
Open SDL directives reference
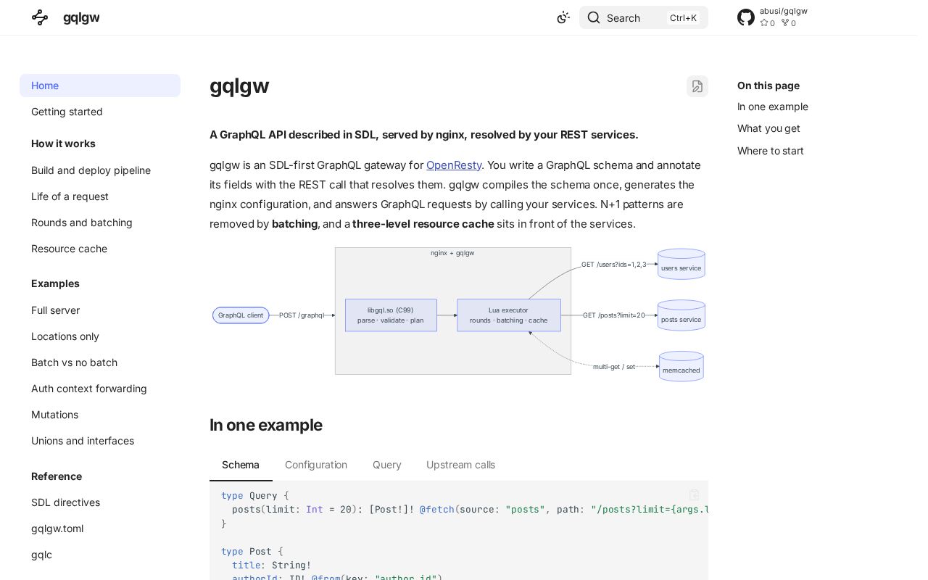click(100, 502)
